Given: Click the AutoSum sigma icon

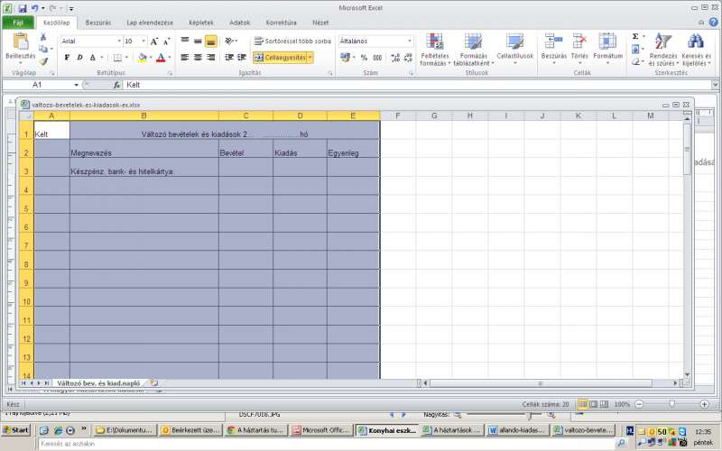Looking at the screenshot, I should (x=635, y=36).
